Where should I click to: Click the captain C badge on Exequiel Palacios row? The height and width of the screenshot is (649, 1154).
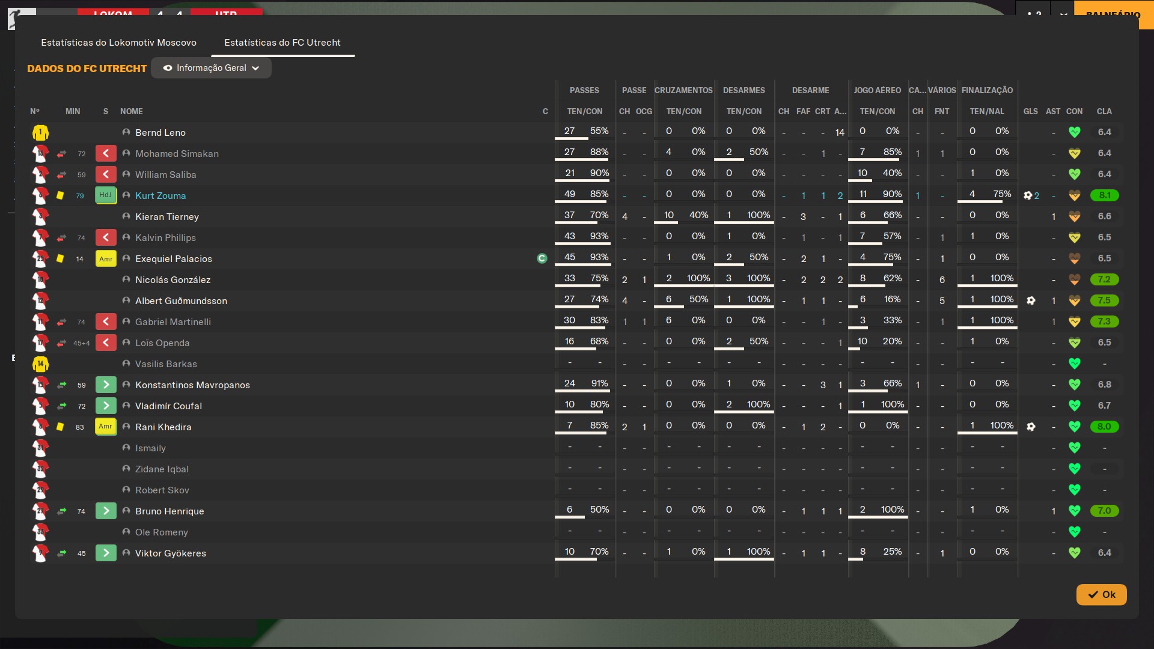tap(542, 258)
